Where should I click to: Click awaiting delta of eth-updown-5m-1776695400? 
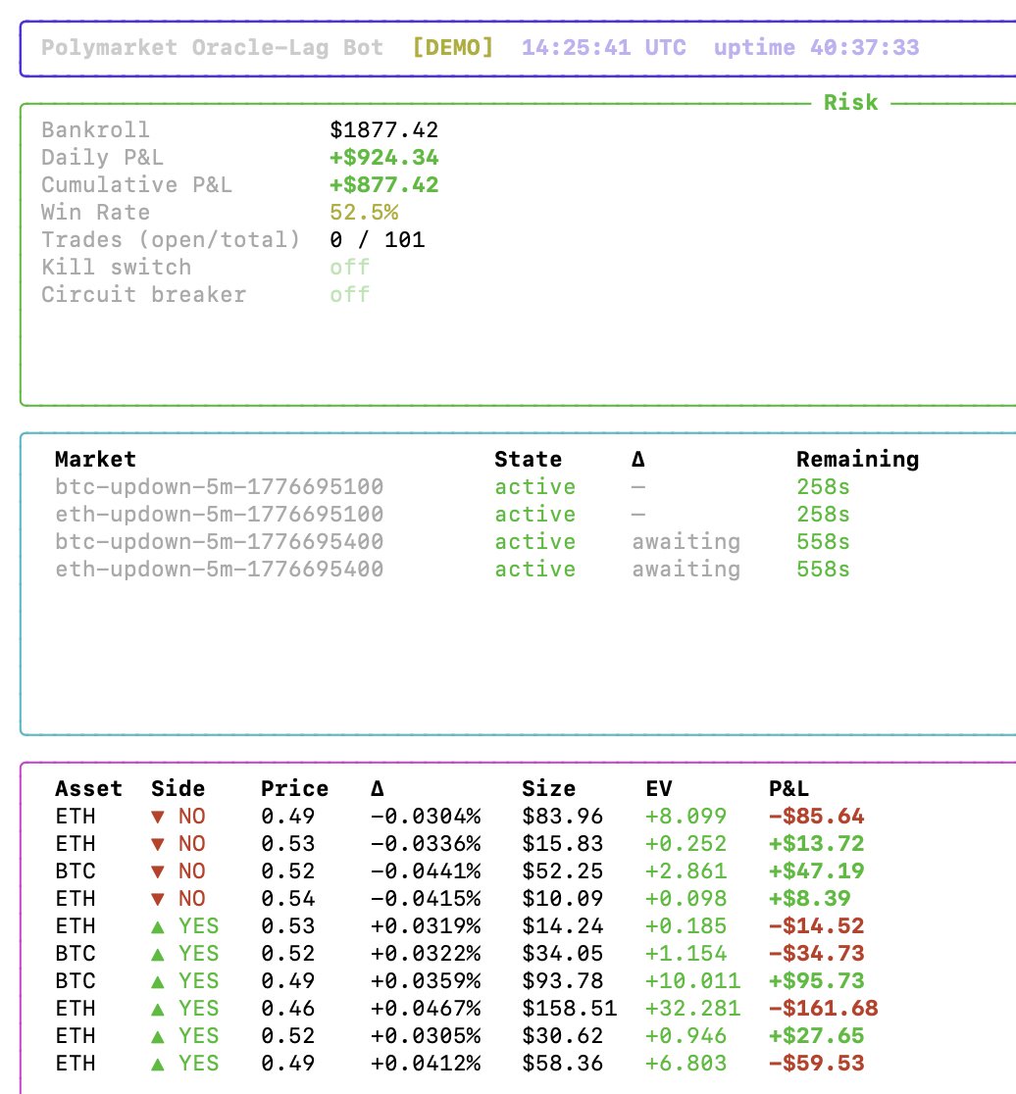[x=686, y=570]
